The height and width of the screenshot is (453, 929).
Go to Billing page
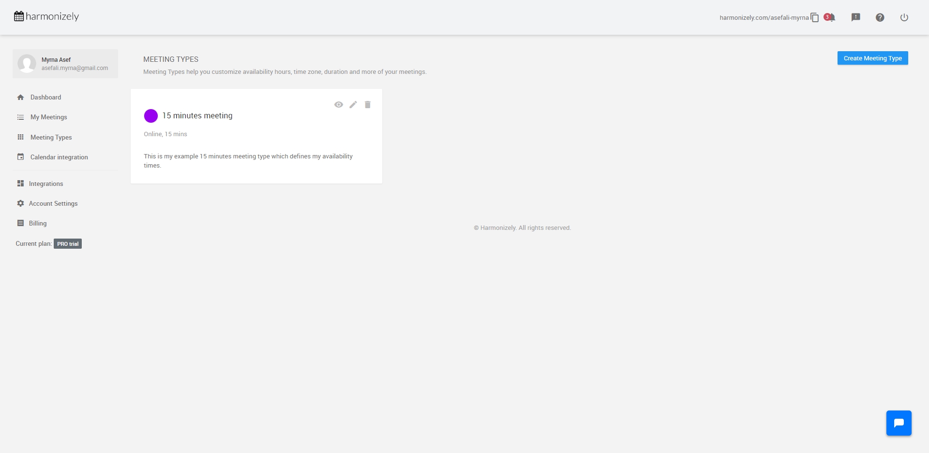pos(38,224)
